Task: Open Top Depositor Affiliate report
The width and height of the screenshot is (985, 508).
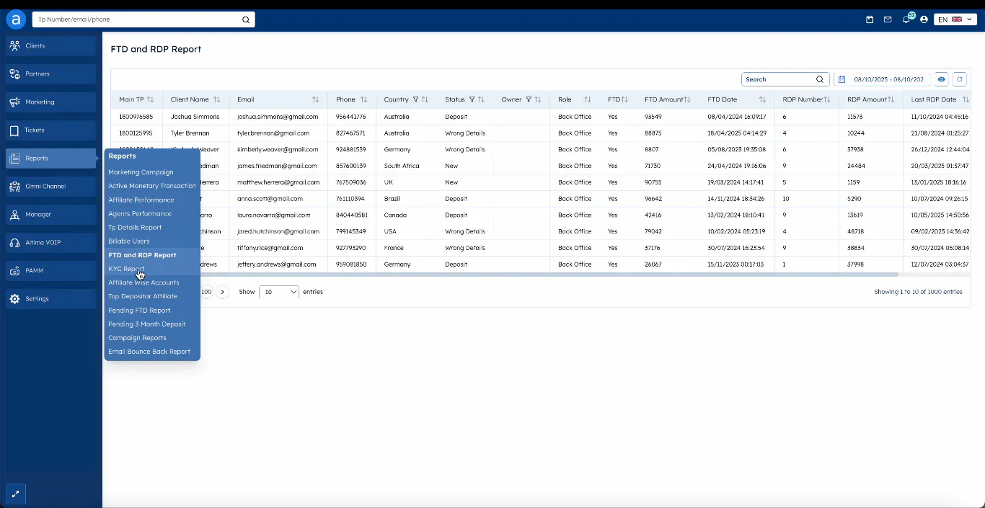Action: [143, 296]
